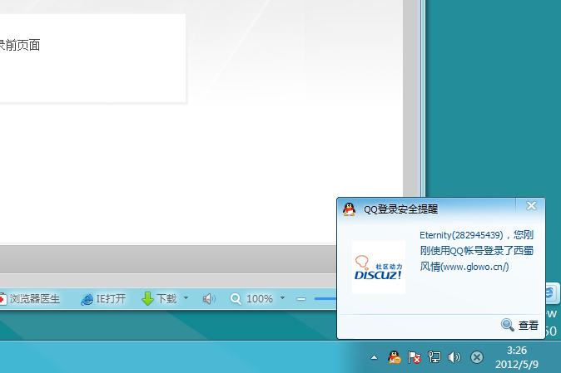Viewport: 561px width, 373px height.
Task: Open the 下载 download manager
Action: coord(160,298)
